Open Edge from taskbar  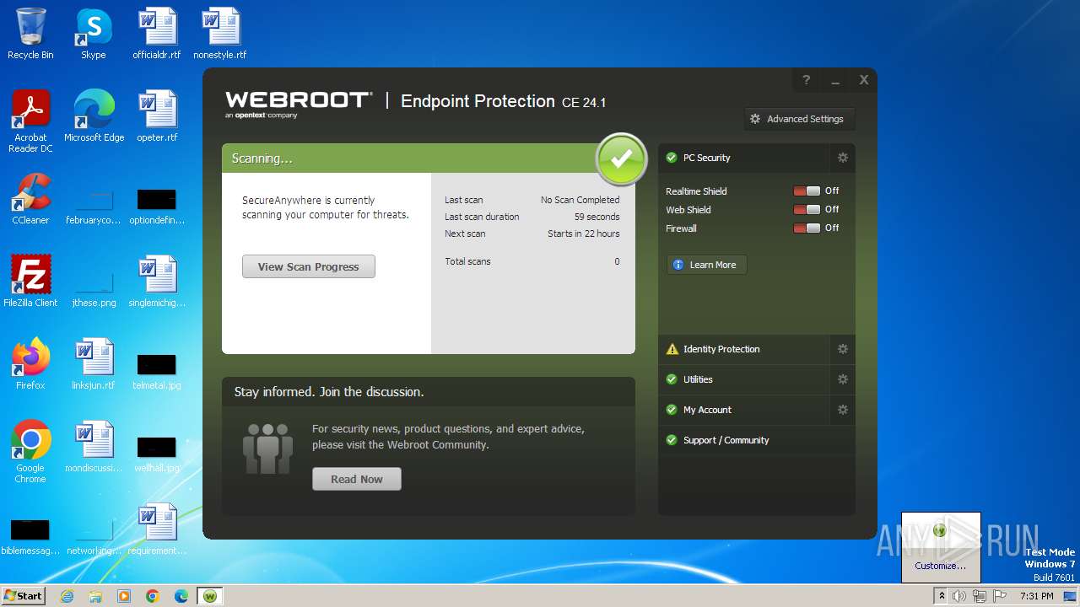coord(181,596)
